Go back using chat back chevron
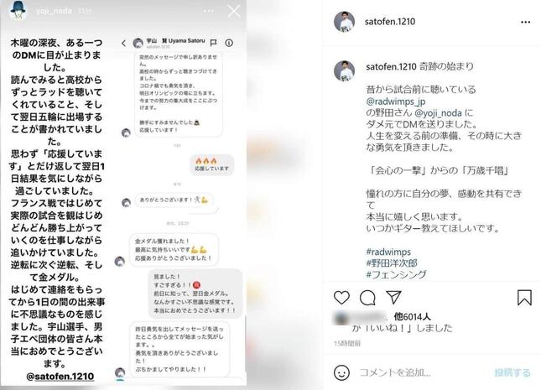 coord(123,43)
